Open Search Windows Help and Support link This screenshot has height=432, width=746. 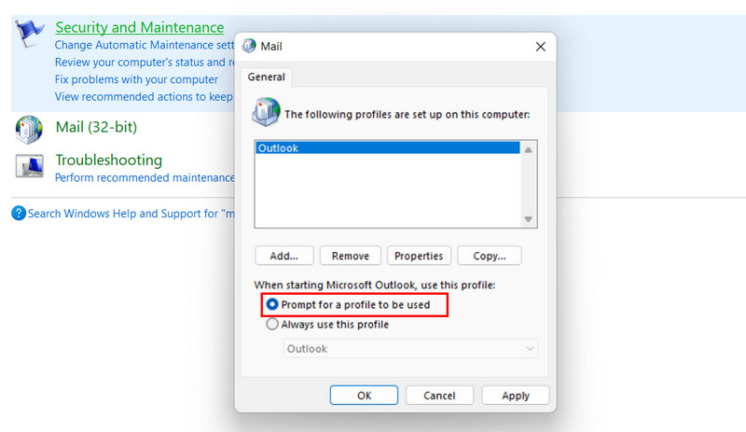131,214
